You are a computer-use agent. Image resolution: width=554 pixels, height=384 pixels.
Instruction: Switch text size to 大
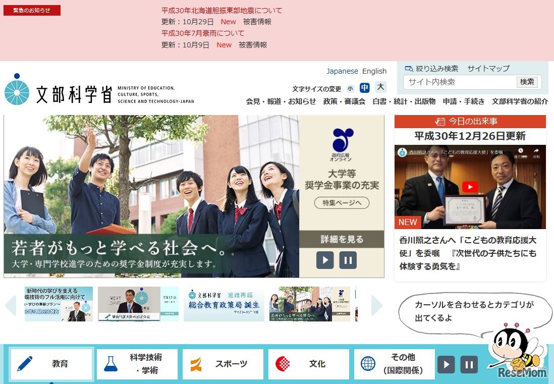380,87
